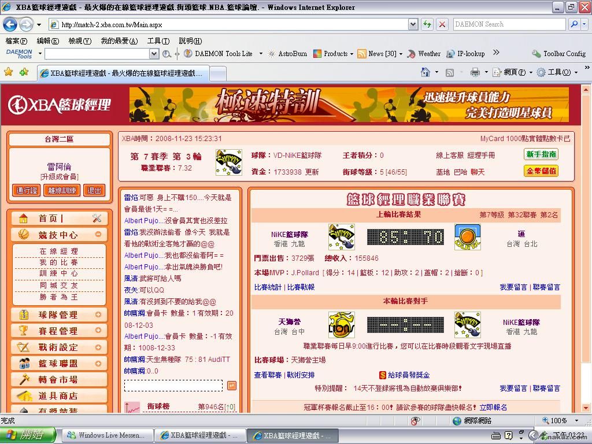This screenshot has height=444, width=592.
Task: Click the wrench tools icon beside 首頁
Action: [x=97, y=219]
